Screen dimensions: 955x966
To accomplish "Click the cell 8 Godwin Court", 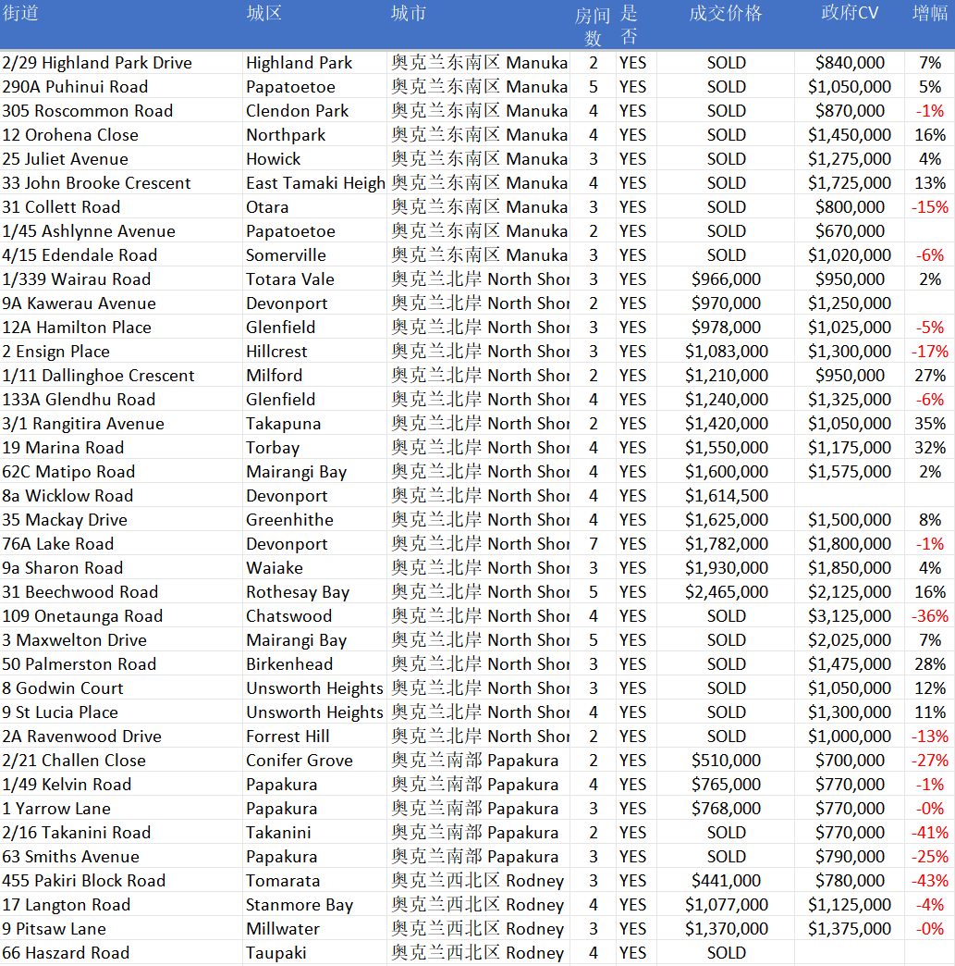I will pyautogui.click(x=63, y=687).
